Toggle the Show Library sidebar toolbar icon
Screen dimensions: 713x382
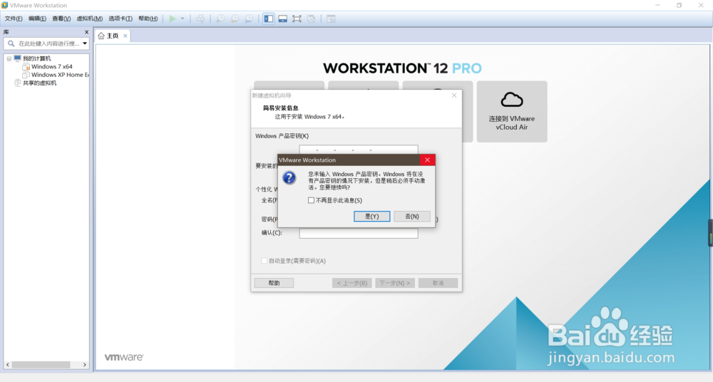(x=269, y=19)
